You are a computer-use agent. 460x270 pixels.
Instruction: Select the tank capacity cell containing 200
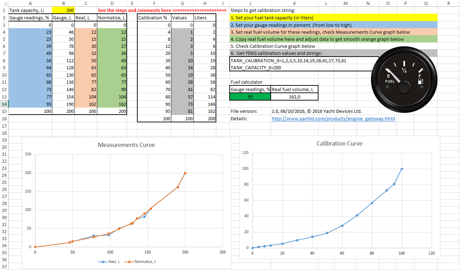tap(63, 11)
